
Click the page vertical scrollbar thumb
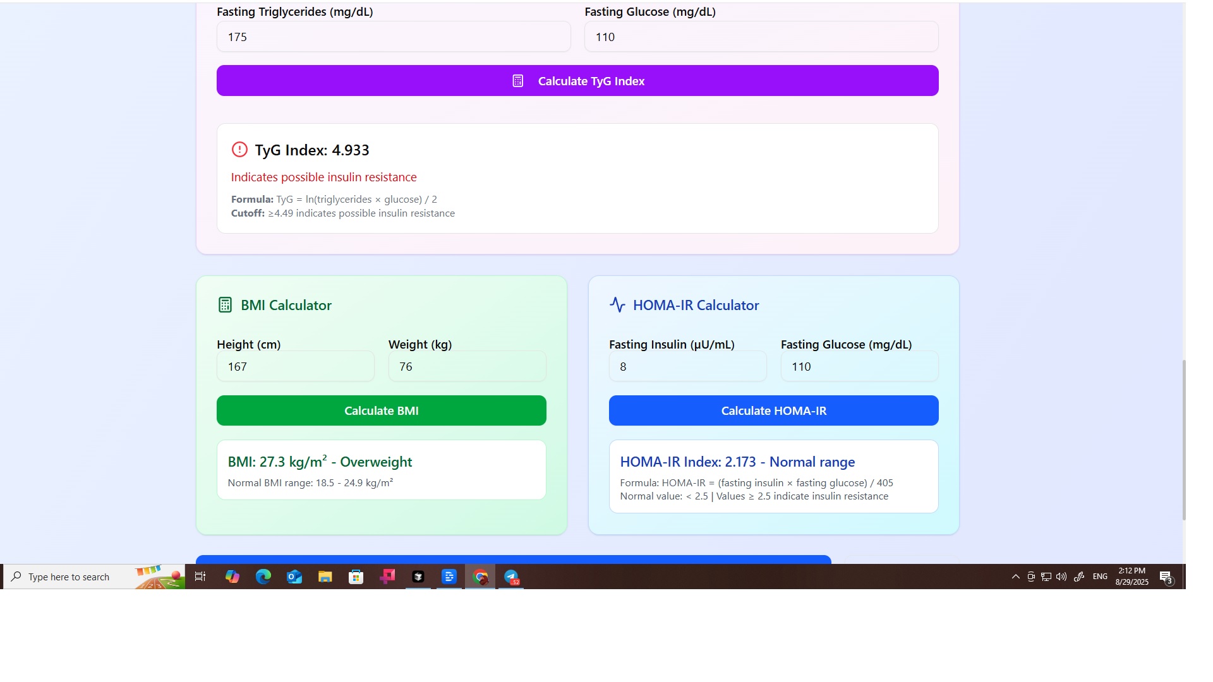1184,440
